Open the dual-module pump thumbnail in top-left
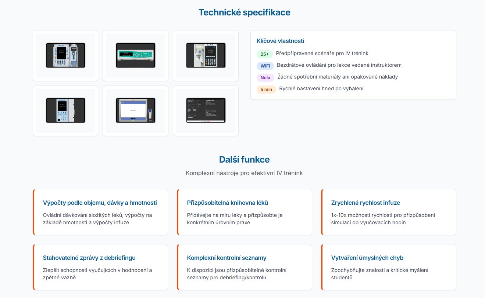485x298 pixels. 65,55
